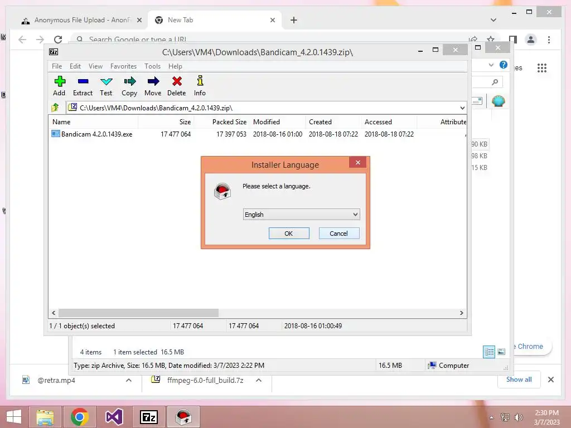571x428 pixels.
Task: Open the Google apps grid
Action: (x=542, y=67)
